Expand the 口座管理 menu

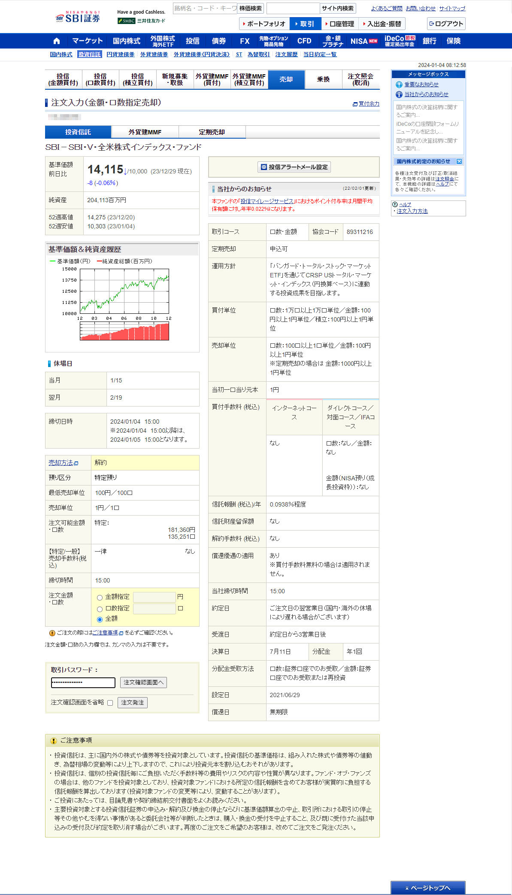(x=339, y=24)
